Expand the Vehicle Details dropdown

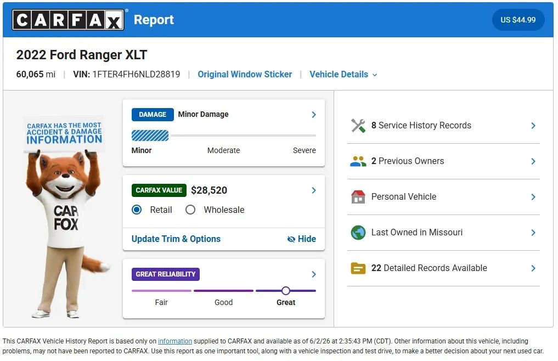pos(343,75)
